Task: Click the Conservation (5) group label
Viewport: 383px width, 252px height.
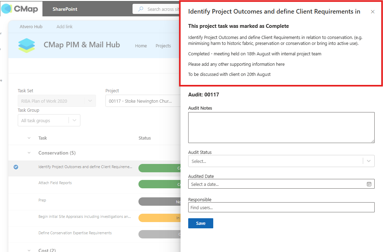Action: pos(57,153)
